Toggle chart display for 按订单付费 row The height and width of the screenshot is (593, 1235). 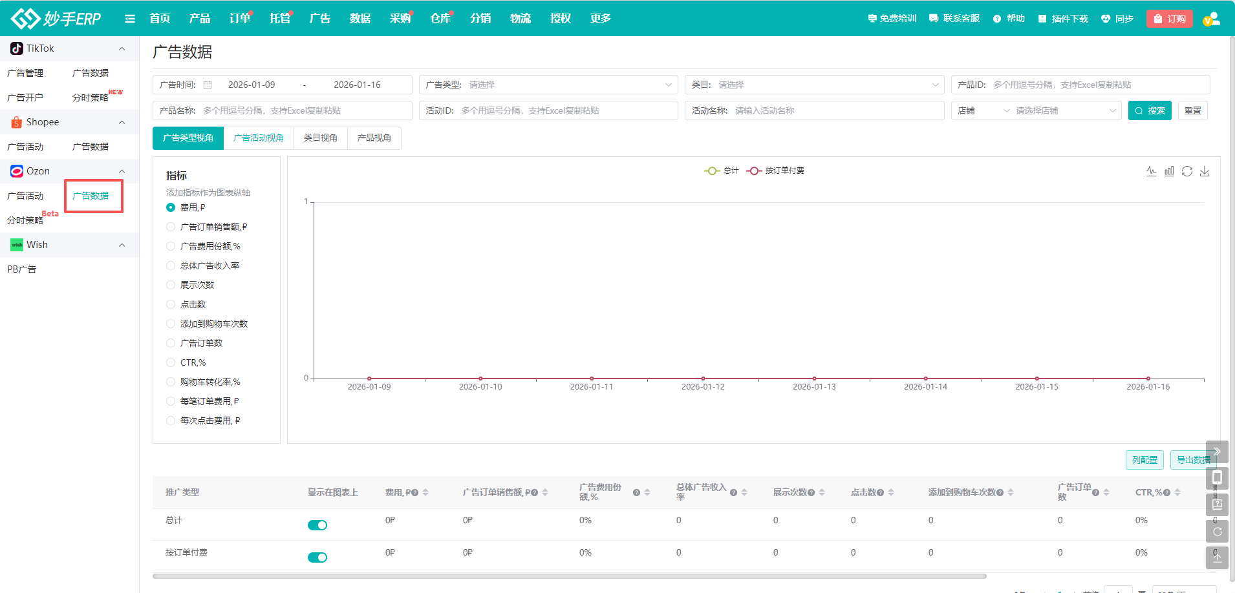(x=317, y=557)
